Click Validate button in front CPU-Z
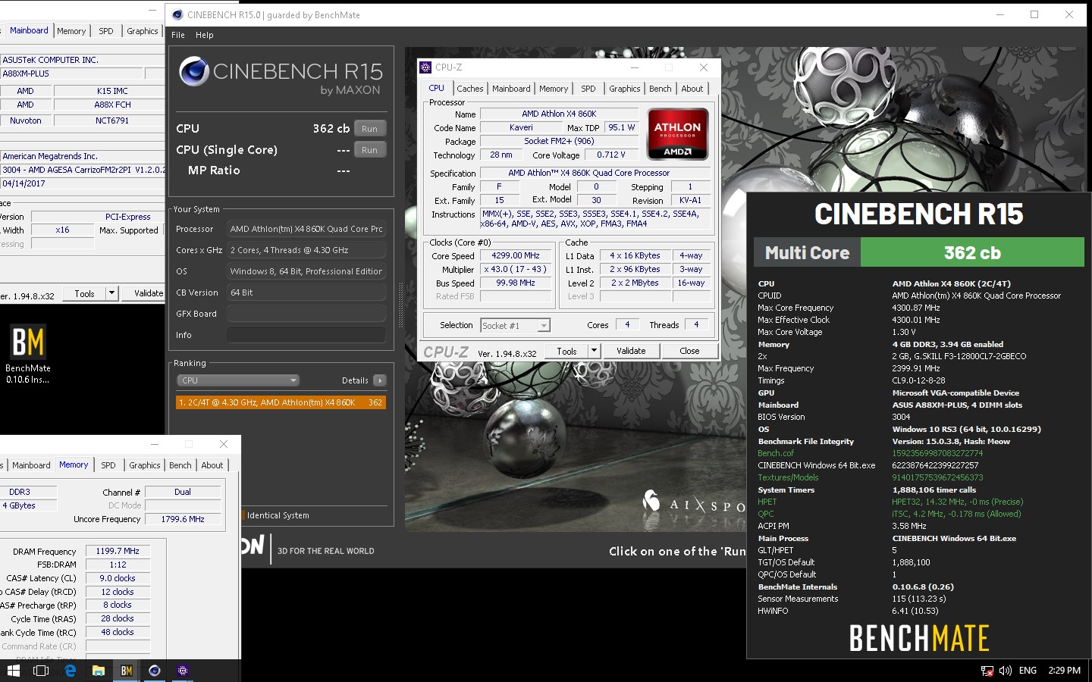 (631, 351)
